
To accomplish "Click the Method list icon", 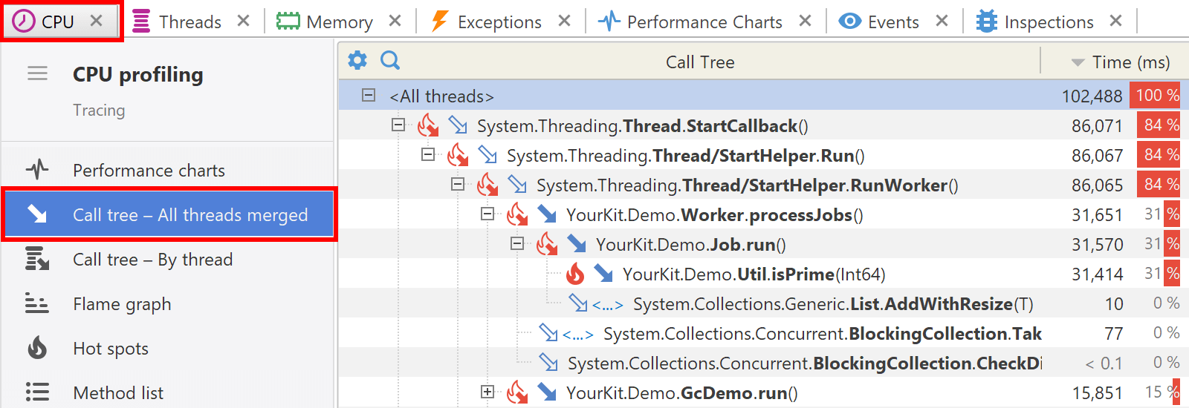I will click(x=37, y=392).
